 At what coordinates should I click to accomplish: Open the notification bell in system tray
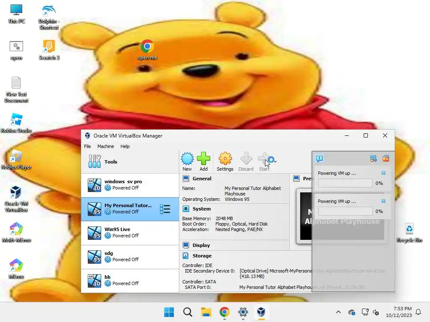coord(419,312)
